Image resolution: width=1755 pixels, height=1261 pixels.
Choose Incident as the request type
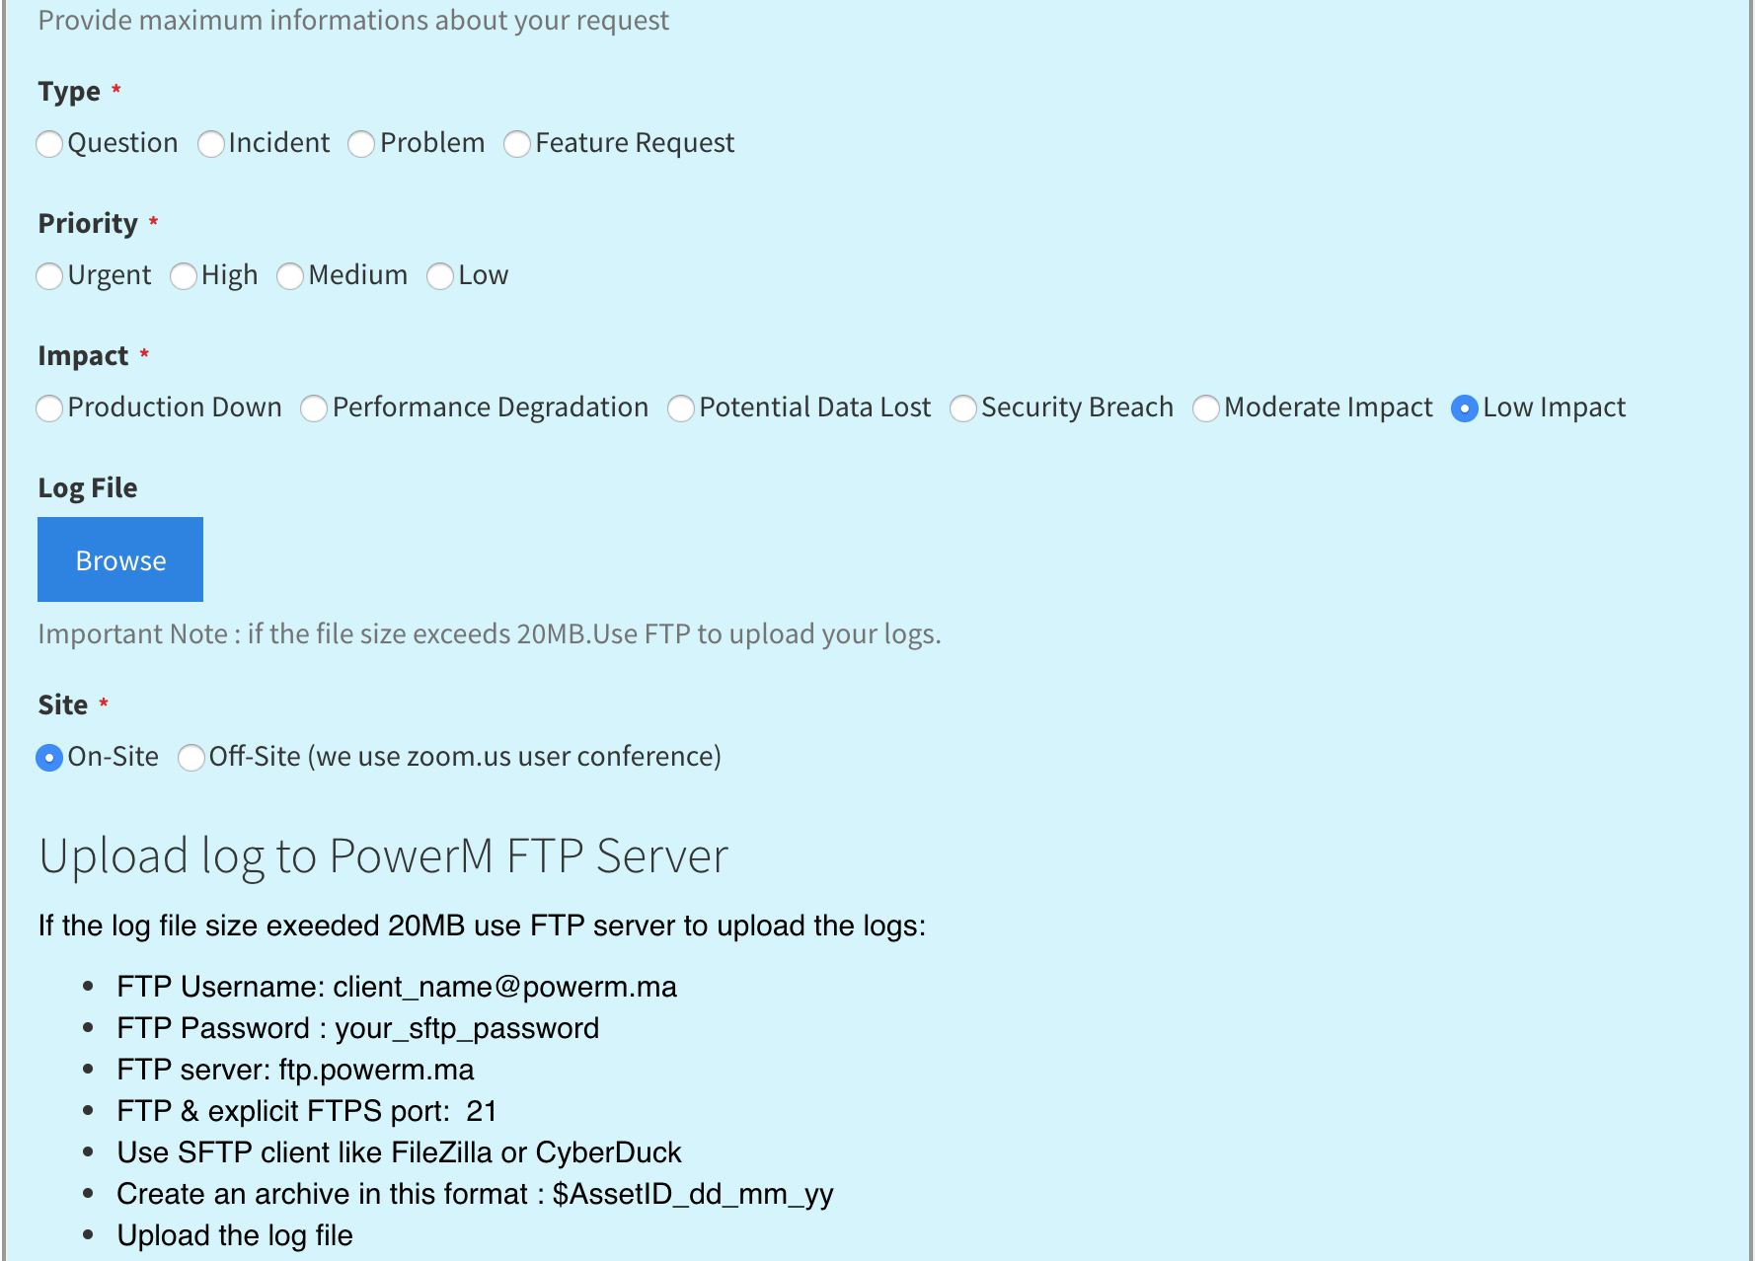point(211,144)
